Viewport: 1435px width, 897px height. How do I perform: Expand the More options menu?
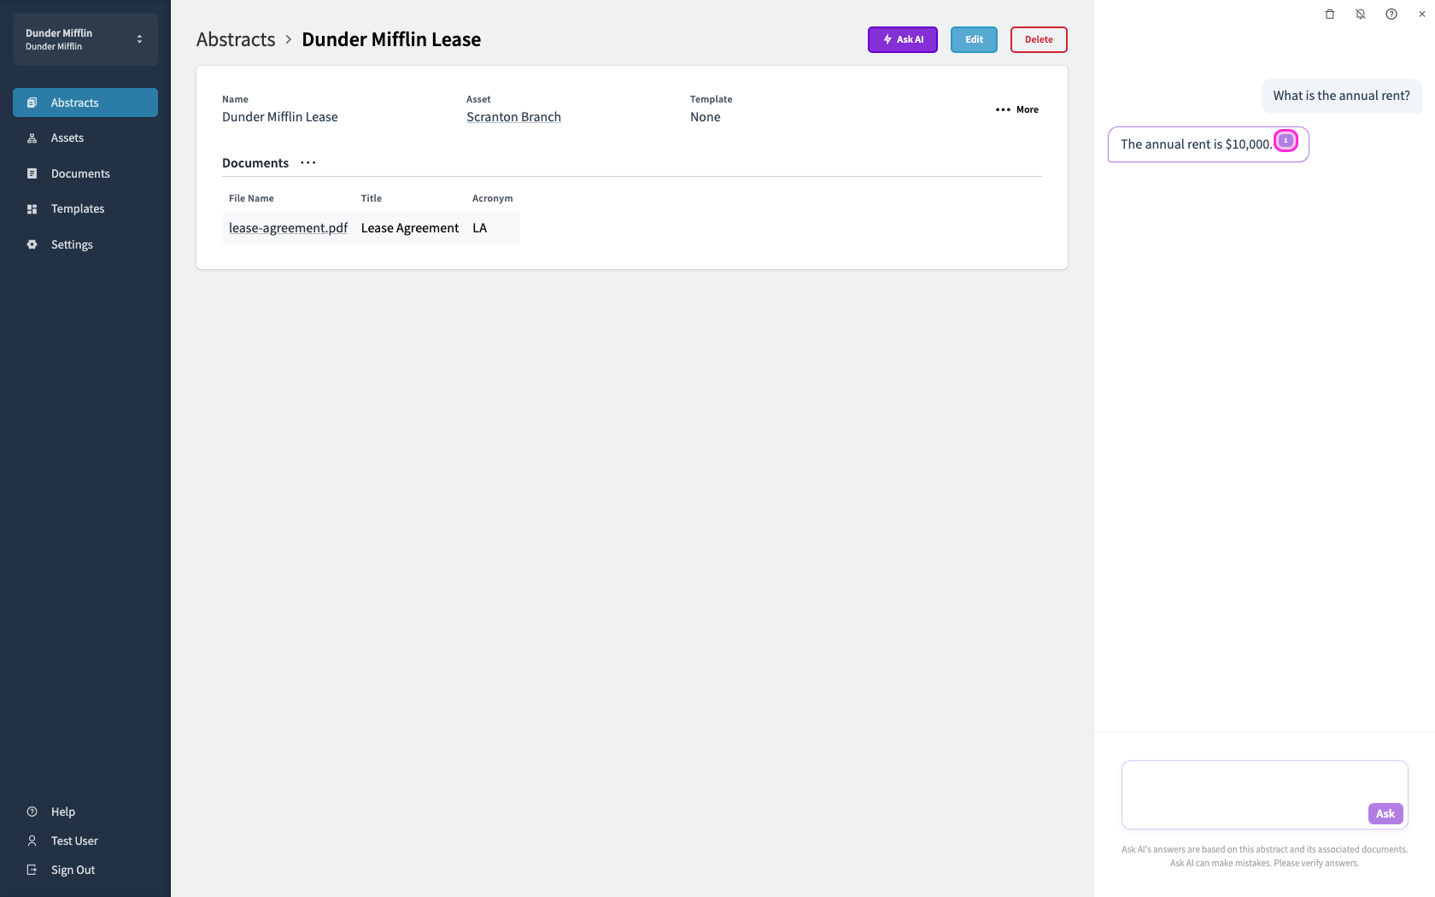click(1017, 109)
